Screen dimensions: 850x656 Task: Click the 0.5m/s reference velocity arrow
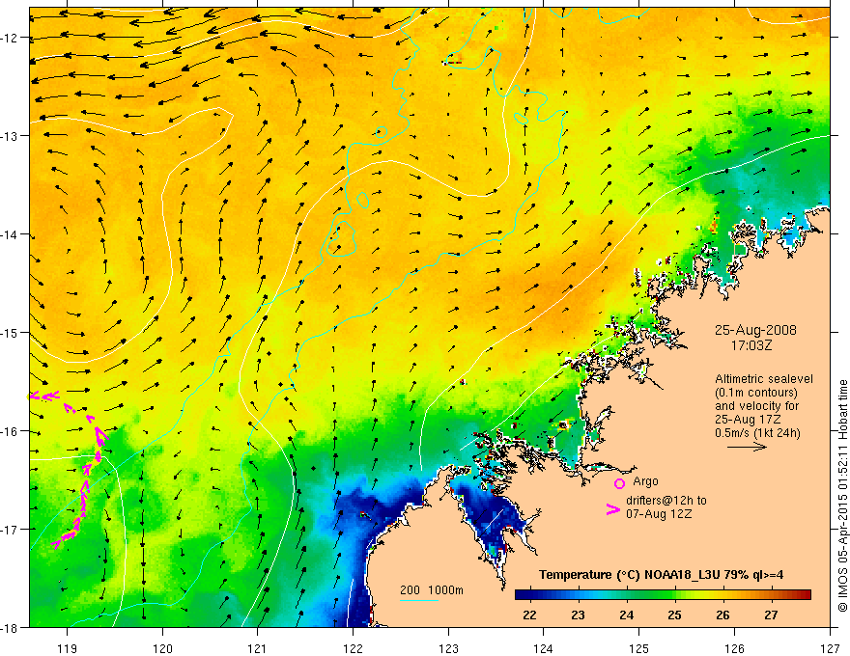tap(747, 447)
